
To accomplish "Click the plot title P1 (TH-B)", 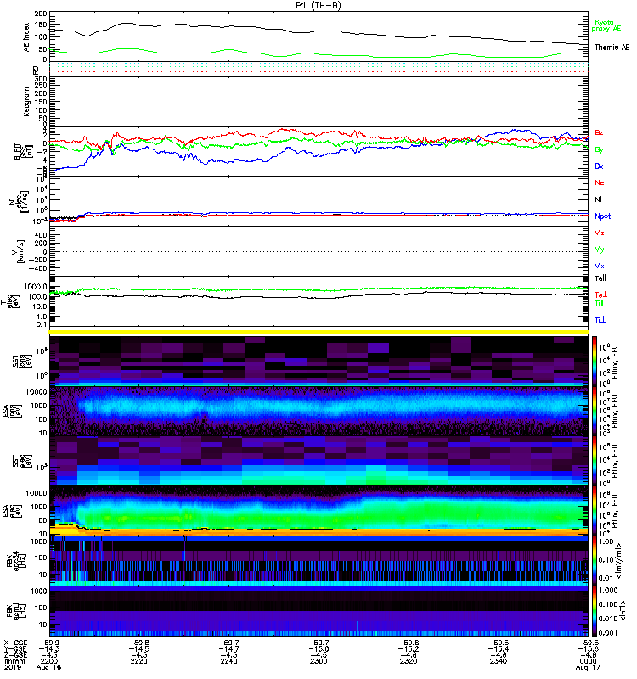I will (318, 5).
